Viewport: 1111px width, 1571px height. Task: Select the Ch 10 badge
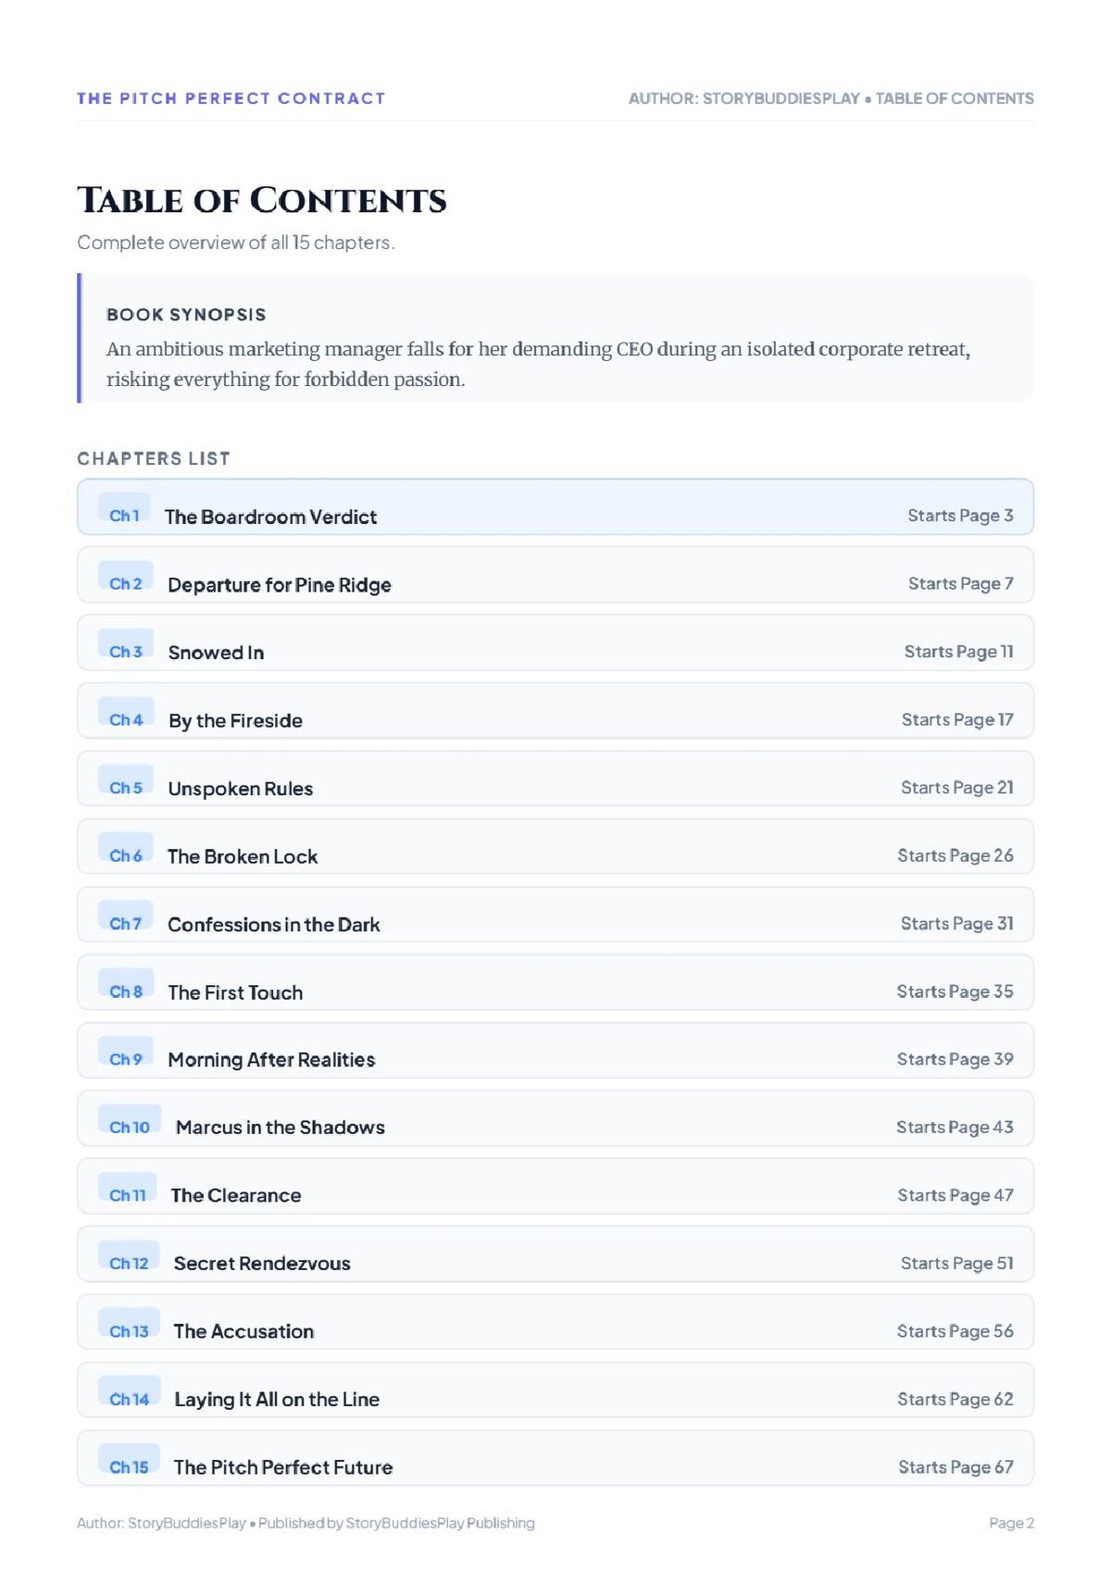pos(130,1122)
